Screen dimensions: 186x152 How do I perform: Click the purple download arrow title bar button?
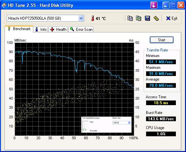(x=154, y=5)
